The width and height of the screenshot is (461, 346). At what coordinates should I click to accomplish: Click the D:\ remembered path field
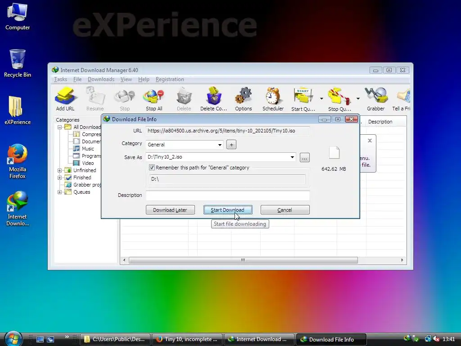click(x=227, y=179)
